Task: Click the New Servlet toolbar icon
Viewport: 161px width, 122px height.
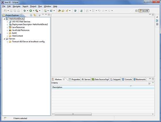Action: pyautogui.click(x=51, y=11)
